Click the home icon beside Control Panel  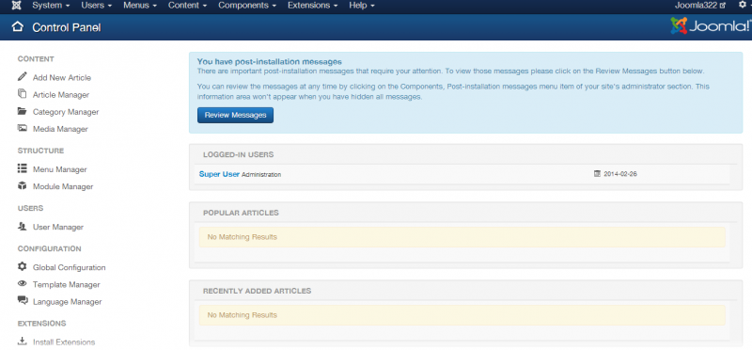[18, 27]
